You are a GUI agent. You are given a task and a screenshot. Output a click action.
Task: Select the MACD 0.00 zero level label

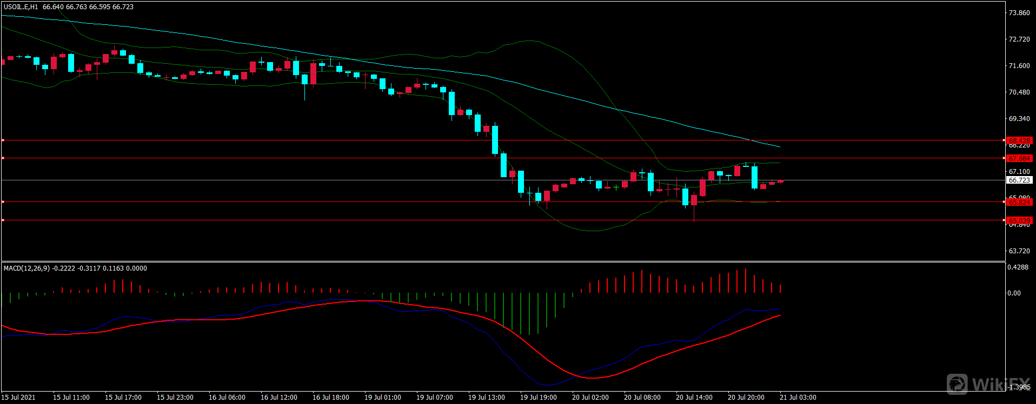pyautogui.click(x=1014, y=293)
